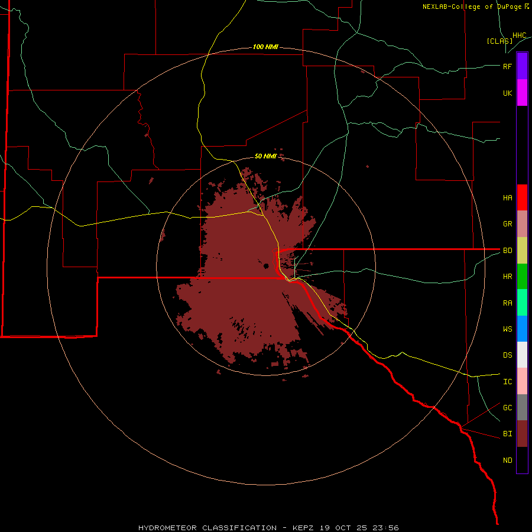Click the white DS legend swatch
532x532 pixels.
[522, 355]
